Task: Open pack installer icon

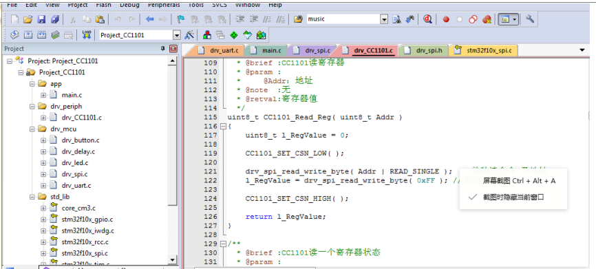Action: click(261, 35)
